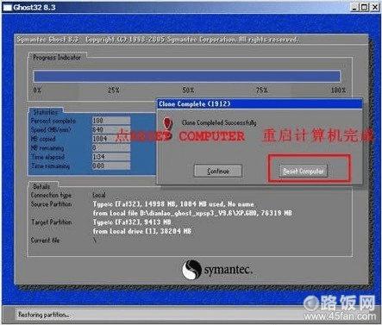This screenshot has width=382, height=325.
Task: Click the Progress Indicator group label
Action: click(57, 58)
